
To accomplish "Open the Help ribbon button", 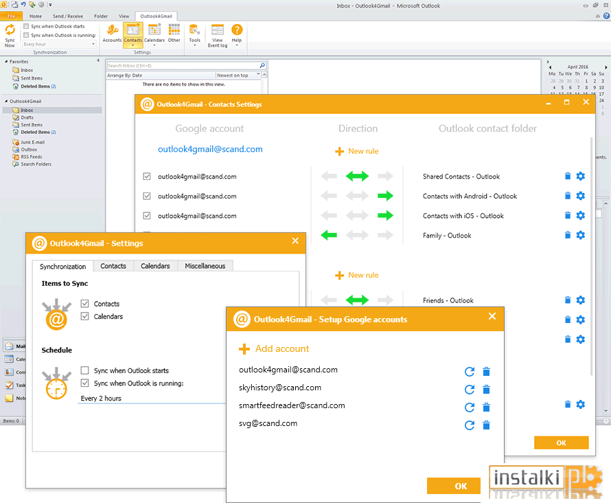I will [237, 35].
